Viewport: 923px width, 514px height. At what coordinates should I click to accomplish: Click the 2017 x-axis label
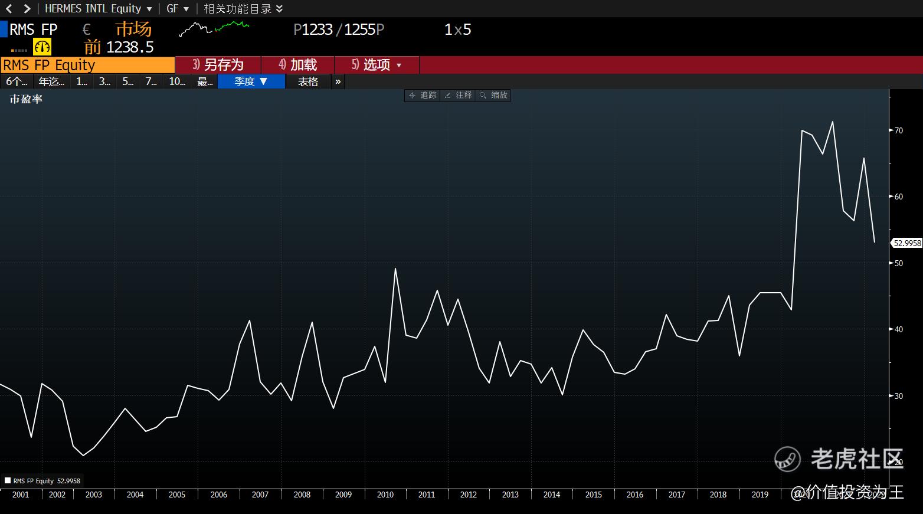click(677, 495)
